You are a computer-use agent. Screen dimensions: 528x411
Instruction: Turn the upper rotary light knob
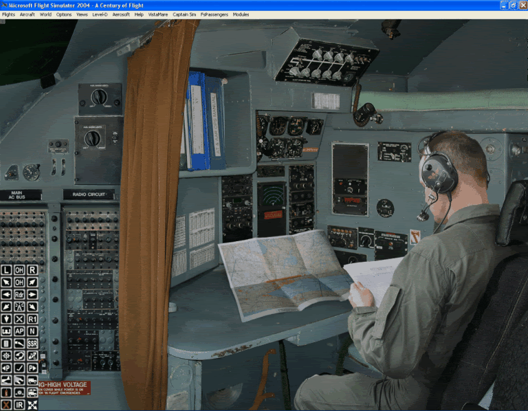(100, 97)
